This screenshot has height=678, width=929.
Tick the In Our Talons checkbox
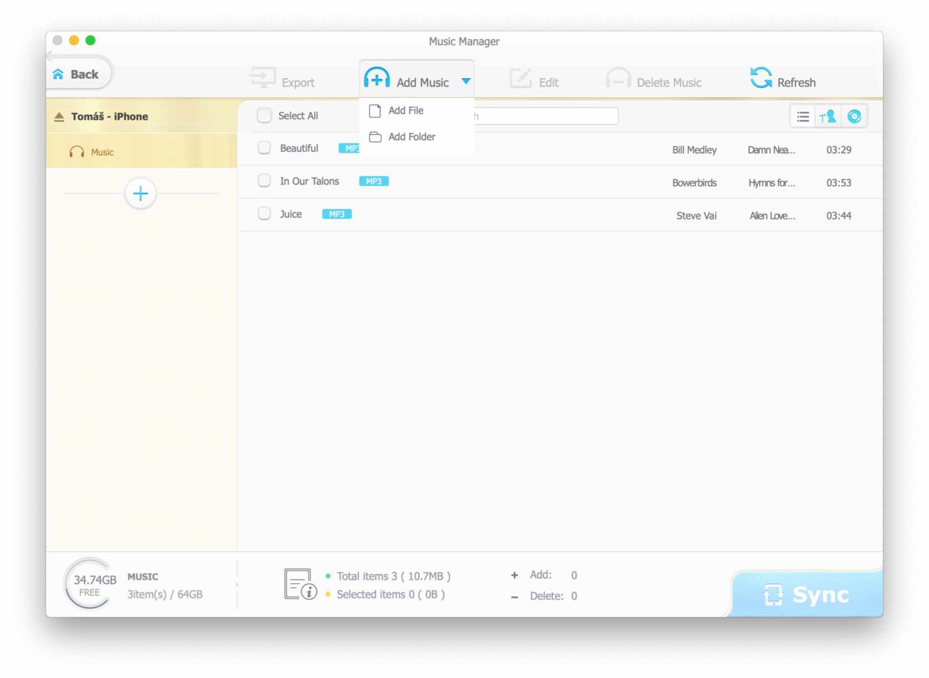[264, 181]
